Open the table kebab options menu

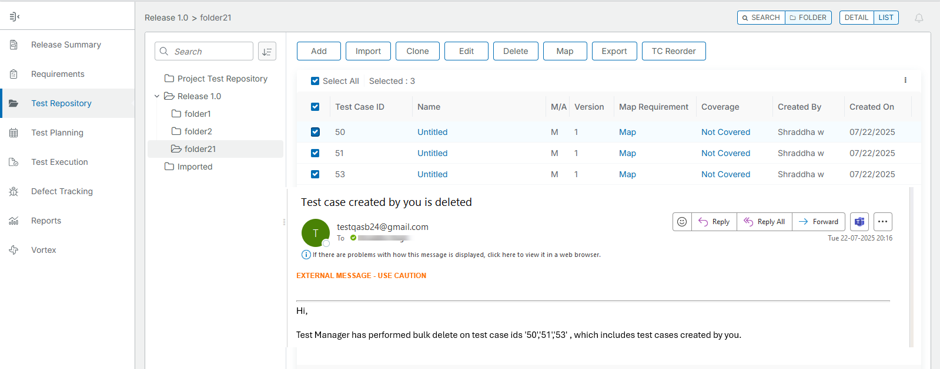pyautogui.click(x=905, y=80)
